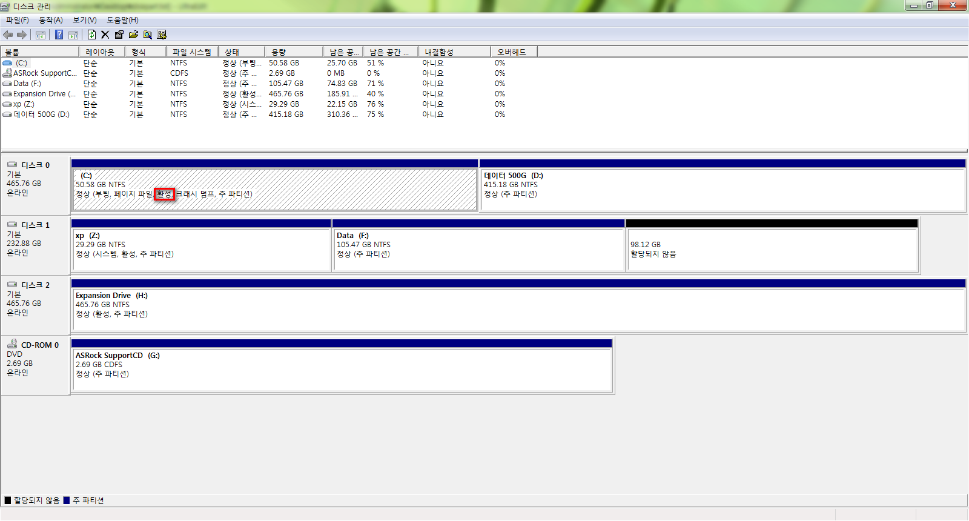Select the Data (F:) volume row
969x521 pixels.
pos(270,84)
